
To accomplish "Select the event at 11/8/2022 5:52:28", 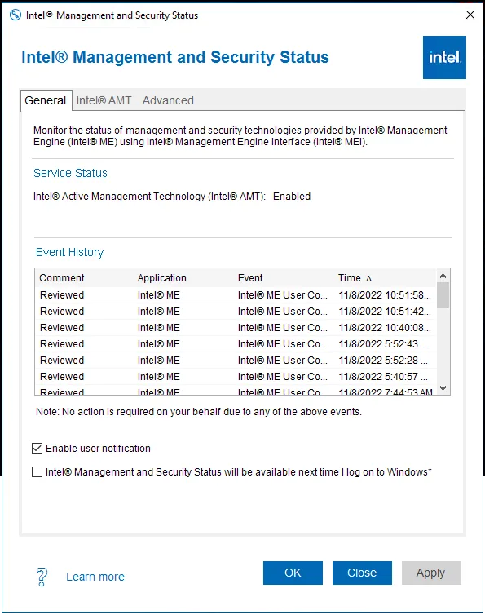I will pos(236,360).
